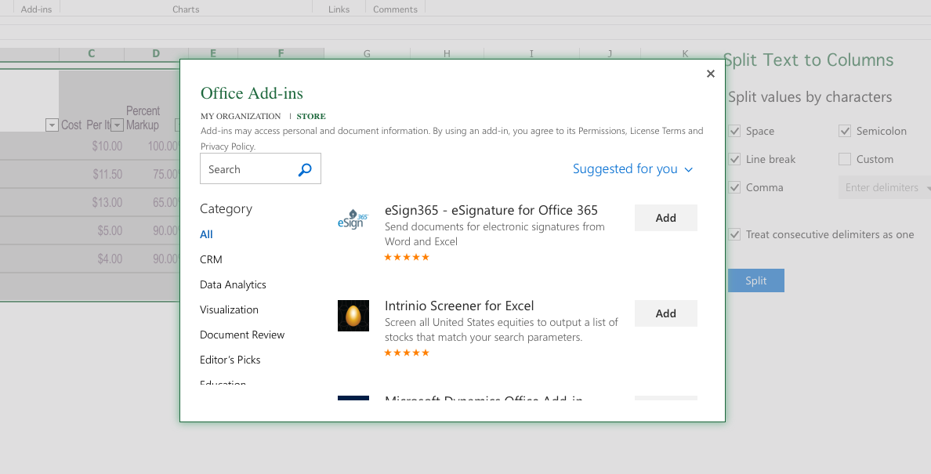The height and width of the screenshot is (474, 931).
Task: Click the $13.00 cost cell
Action: pos(92,202)
